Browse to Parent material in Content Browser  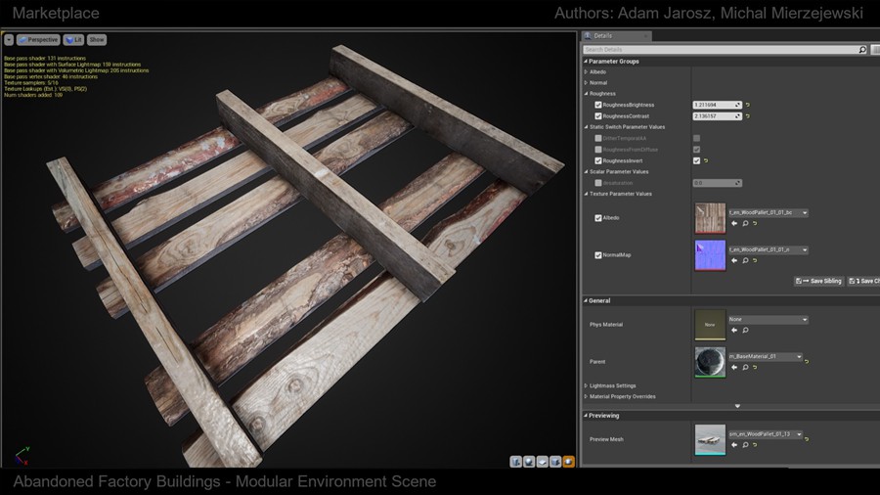click(x=744, y=368)
